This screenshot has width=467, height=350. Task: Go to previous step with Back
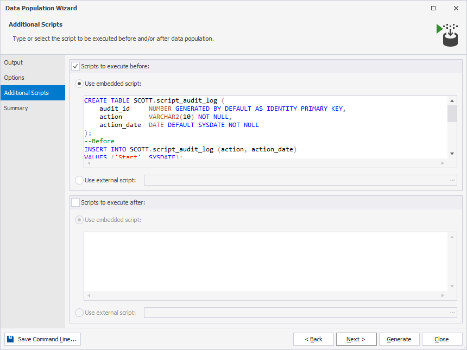313,339
